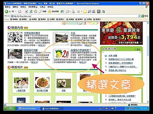
Task: Click the crown icon for rank one
Action: (106, 55)
